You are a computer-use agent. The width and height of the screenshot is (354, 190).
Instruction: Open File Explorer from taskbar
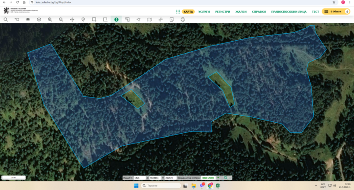pyautogui.click(x=193, y=186)
